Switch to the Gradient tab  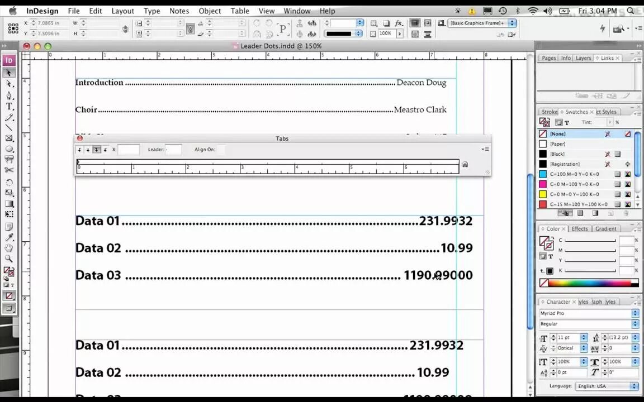pos(606,229)
